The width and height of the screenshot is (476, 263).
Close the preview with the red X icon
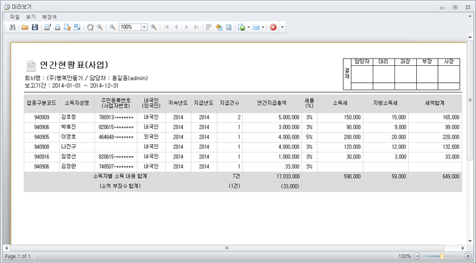pyautogui.click(x=273, y=27)
